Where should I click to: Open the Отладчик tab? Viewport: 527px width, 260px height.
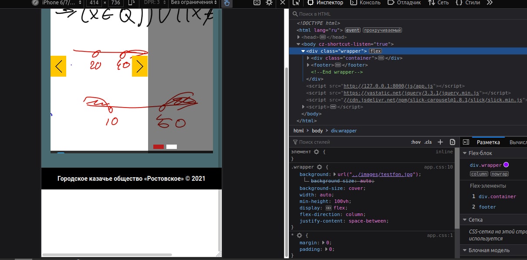404,3
